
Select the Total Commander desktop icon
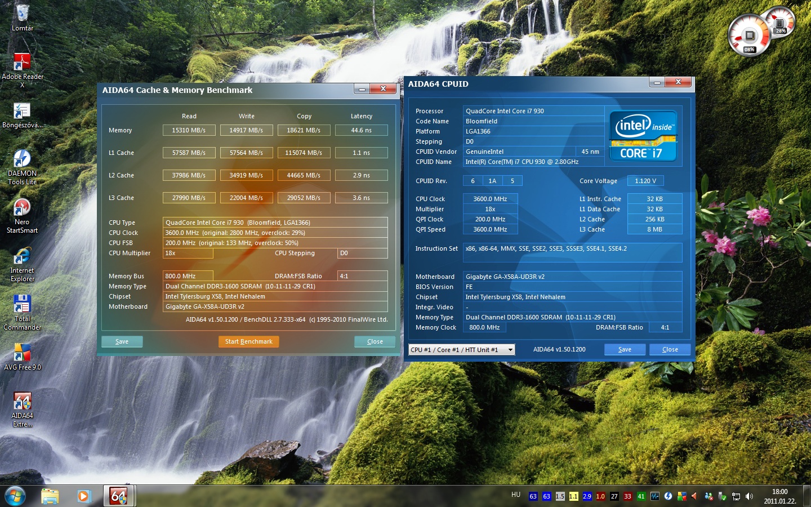(x=23, y=312)
